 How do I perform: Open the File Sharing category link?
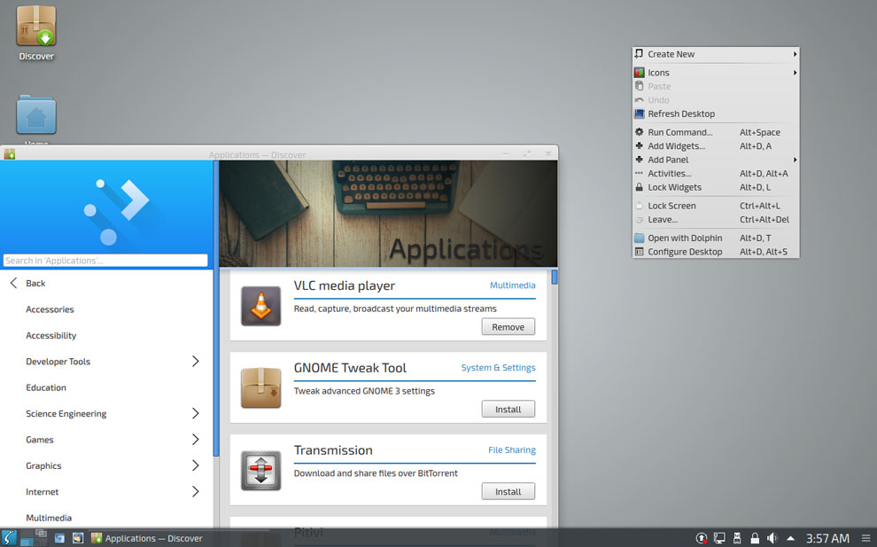click(x=512, y=449)
